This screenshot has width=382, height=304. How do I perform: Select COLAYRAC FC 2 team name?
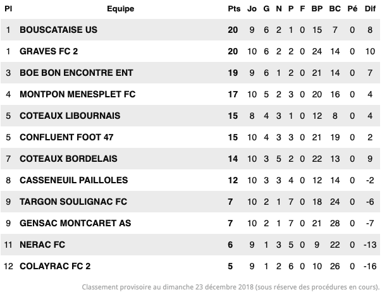tap(55, 266)
